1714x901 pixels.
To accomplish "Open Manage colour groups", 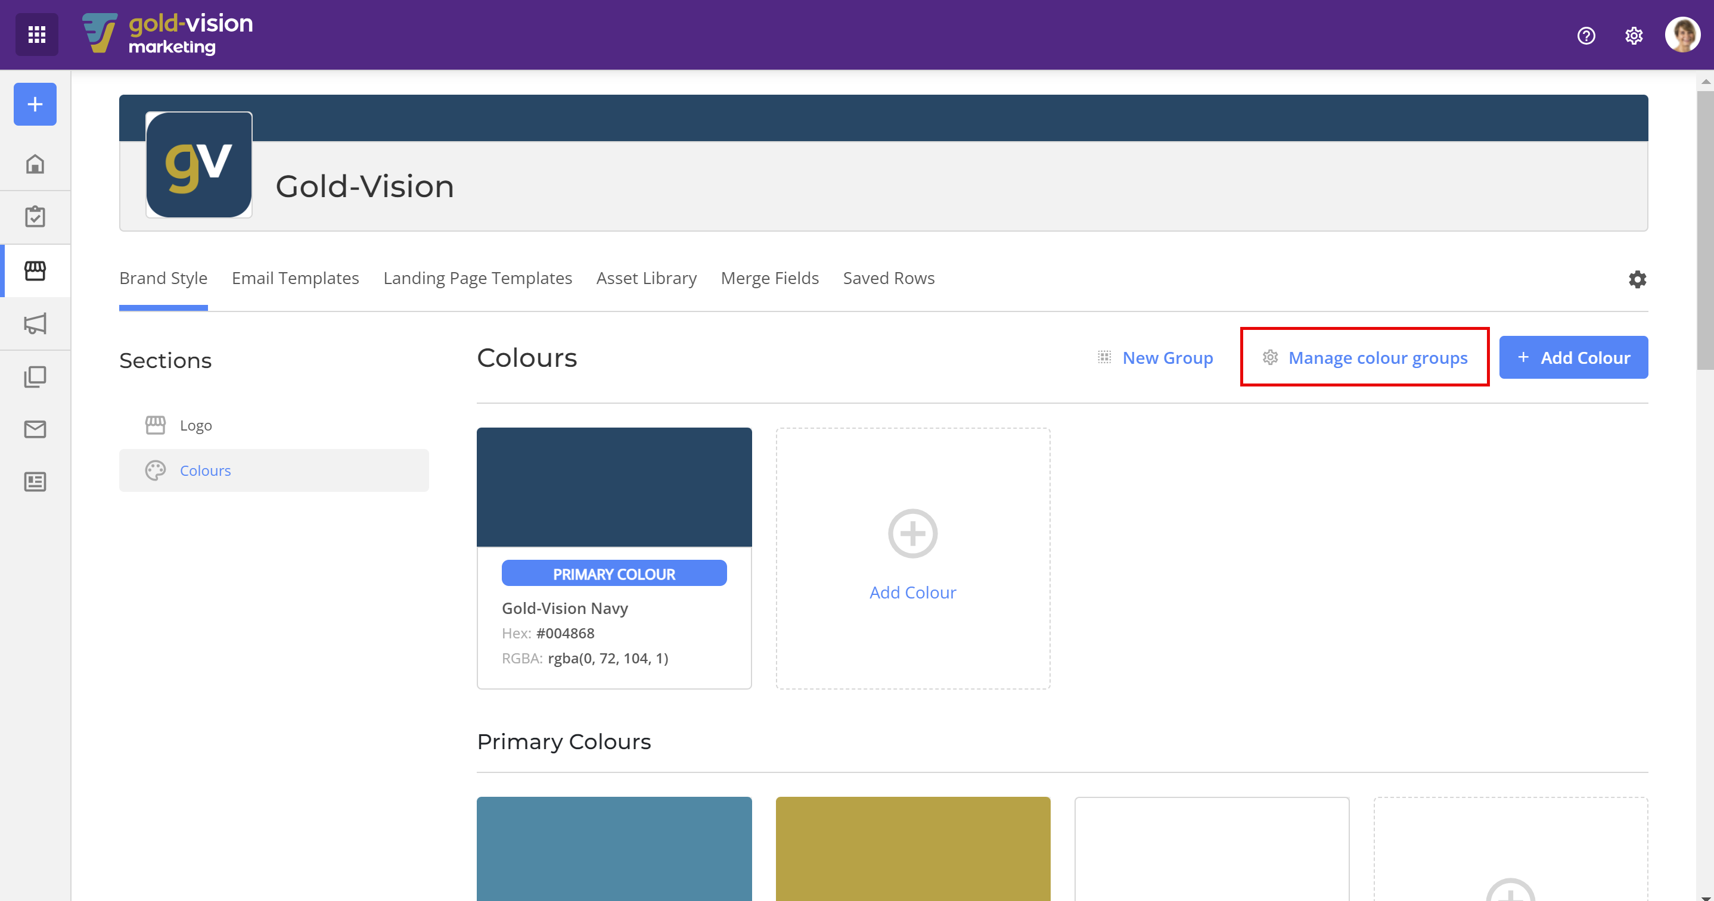I will pos(1365,358).
